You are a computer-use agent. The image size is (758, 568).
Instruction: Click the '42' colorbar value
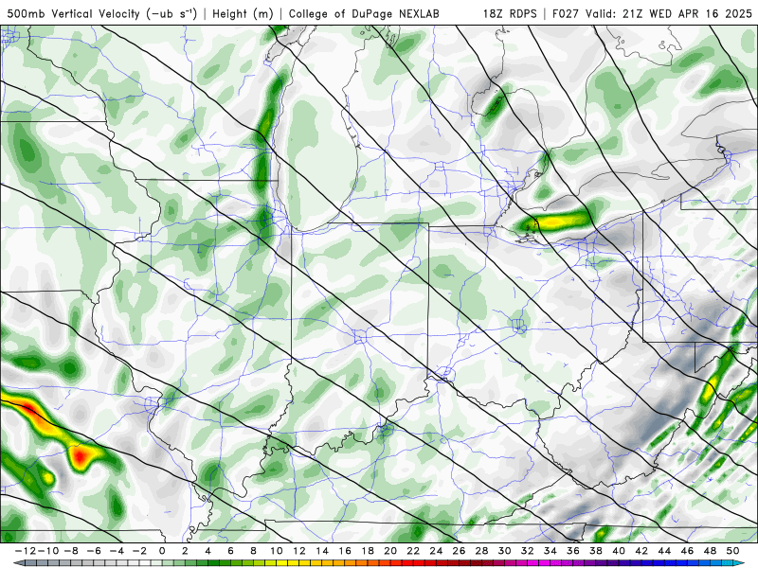(x=641, y=551)
